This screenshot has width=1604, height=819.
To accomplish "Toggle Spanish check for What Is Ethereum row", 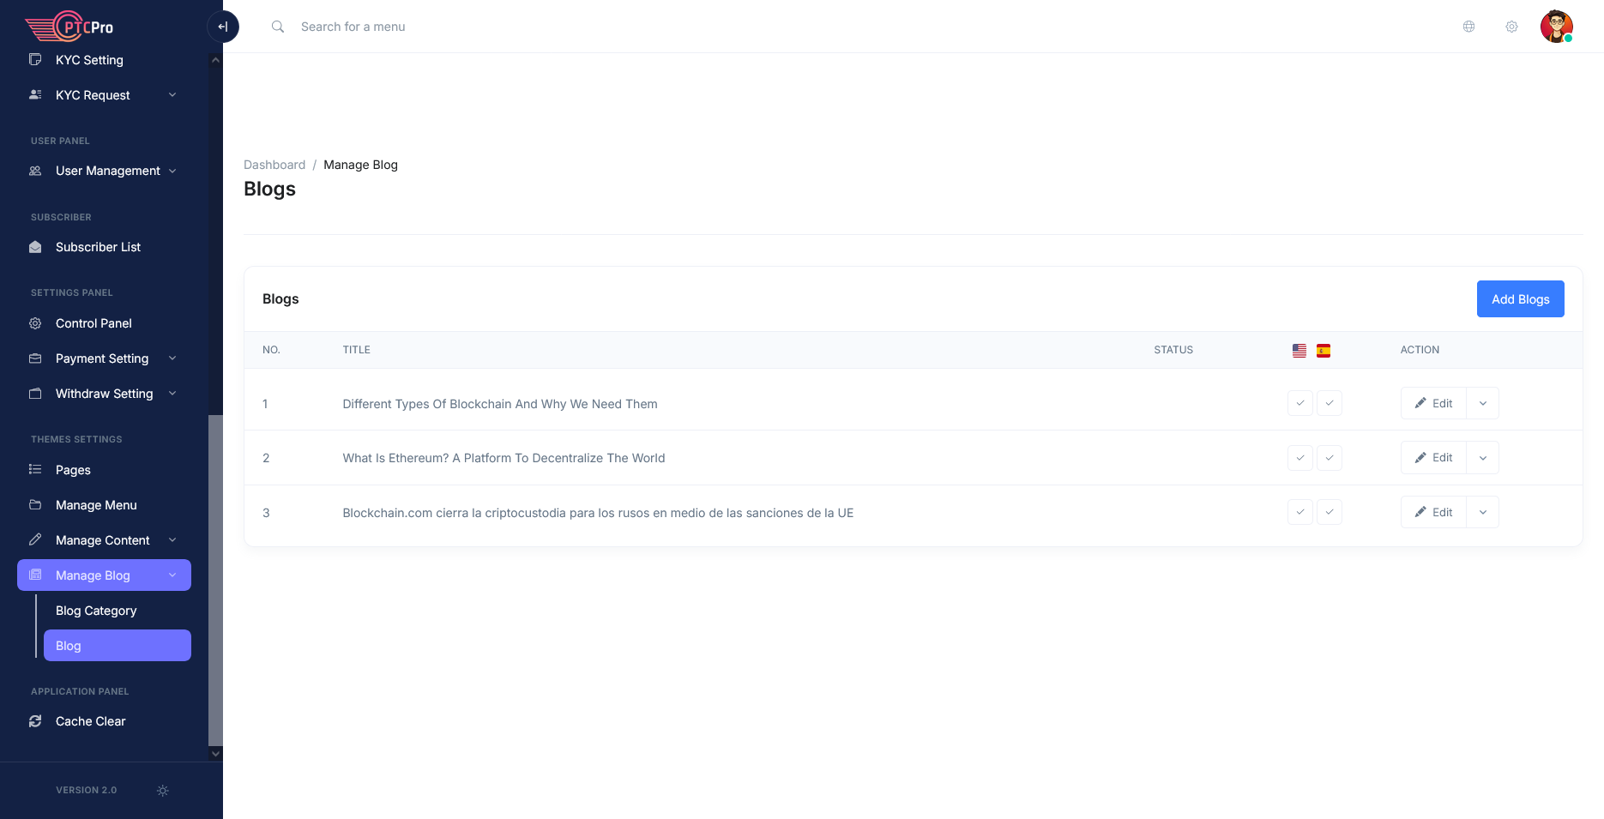I will click(x=1330, y=458).
